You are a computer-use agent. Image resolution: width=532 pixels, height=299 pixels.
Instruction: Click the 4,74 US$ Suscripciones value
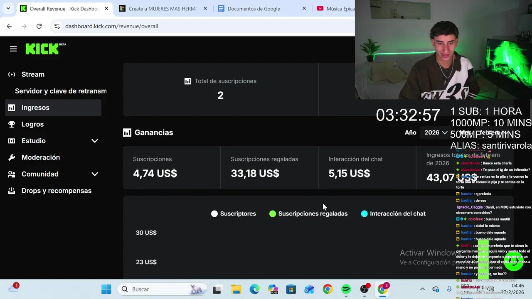pyautogui.click(x=155, y=173)
